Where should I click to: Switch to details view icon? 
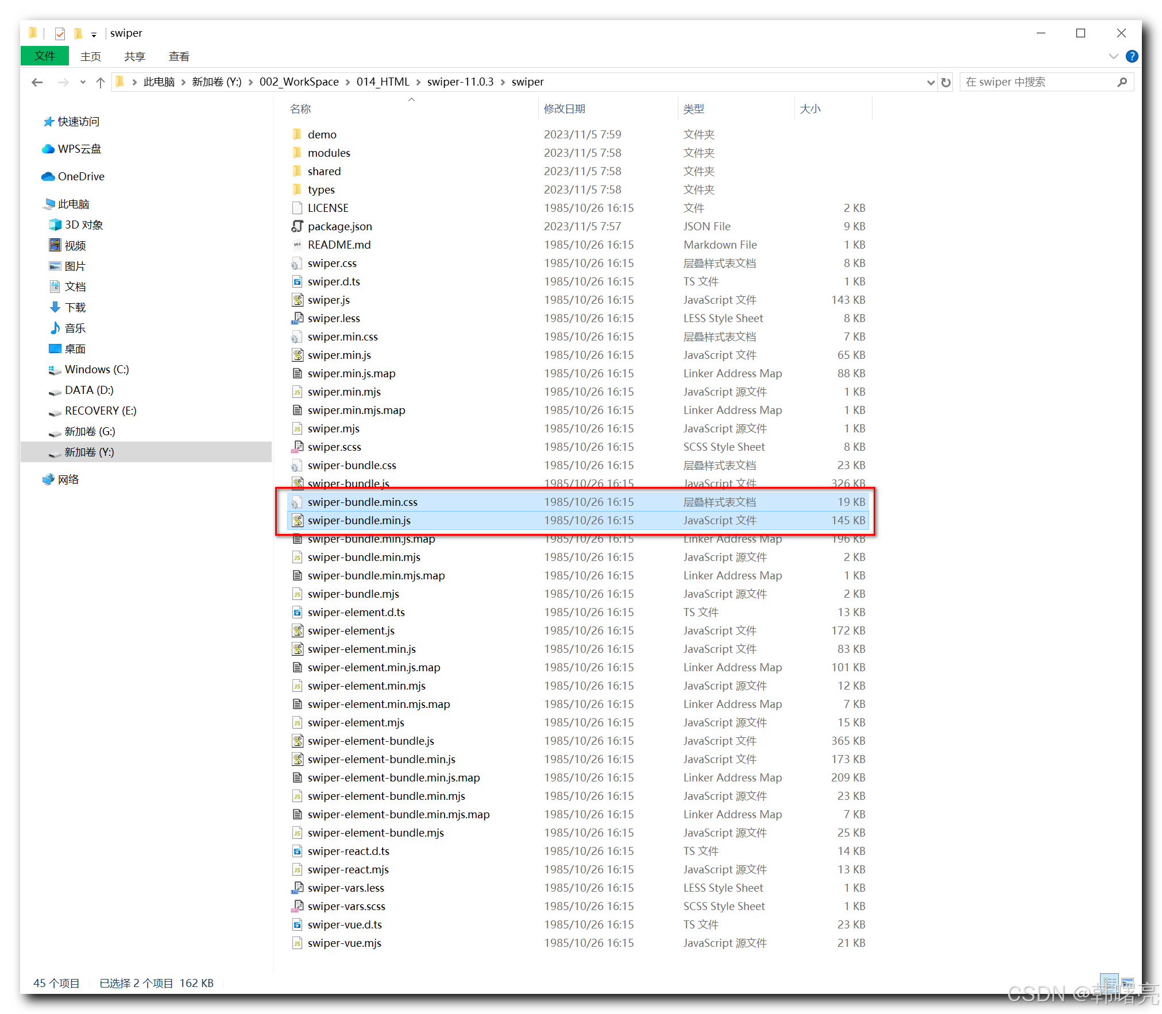[1109, 982]
